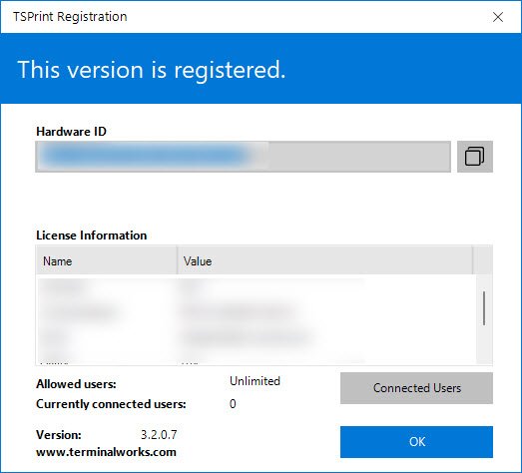Open the Connected Users list
The height and width of the screenshot is (473, 522).
click(x=416, y=388)
